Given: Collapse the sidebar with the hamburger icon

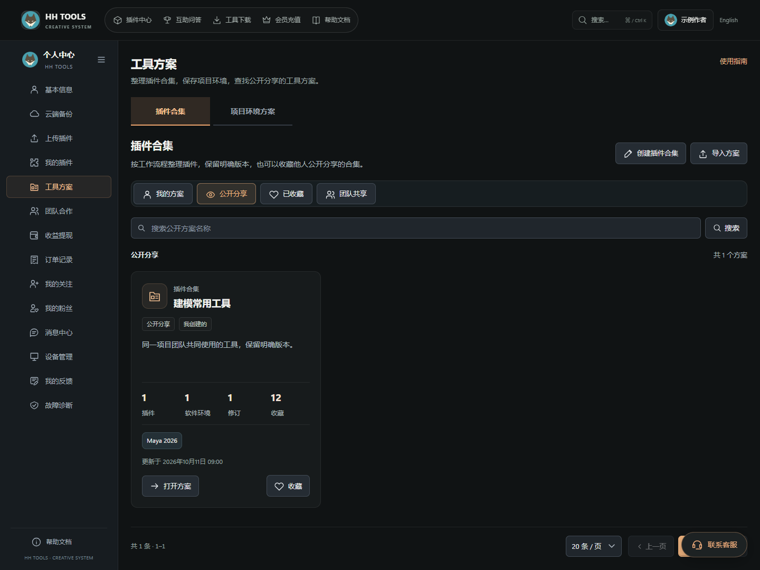Looking at the screenshot, I should click(x=101, y=60).
